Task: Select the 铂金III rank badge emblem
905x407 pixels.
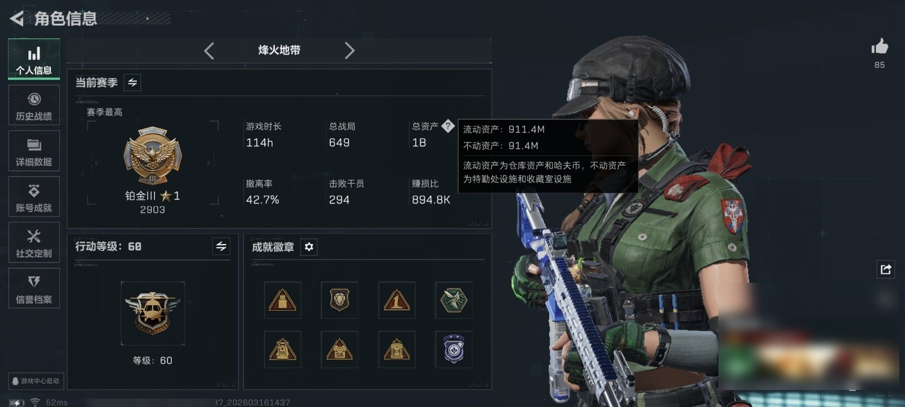Action: (153, 155)
